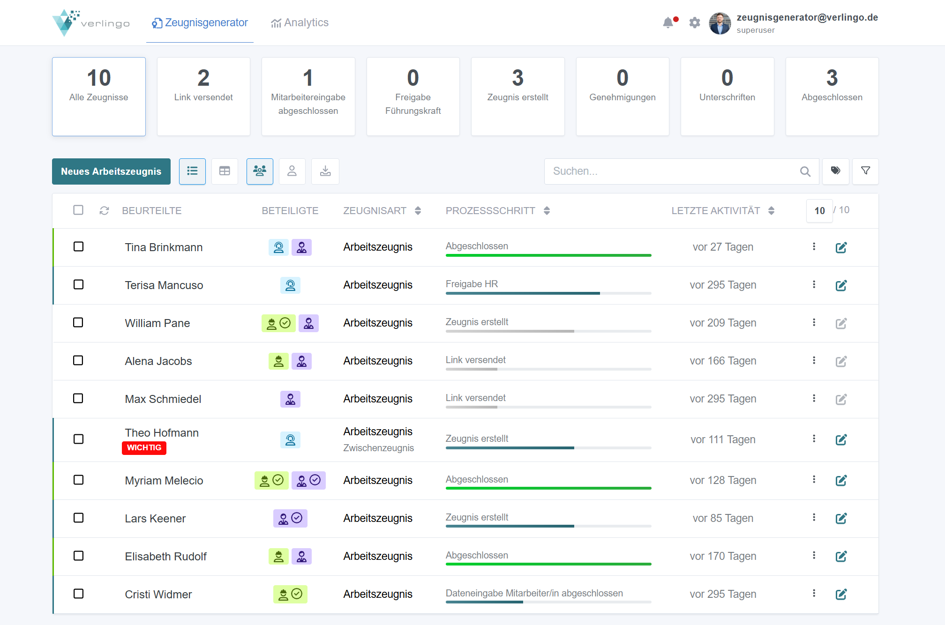Sort by Zeugnisart column arrows

(x=418, y=211)
